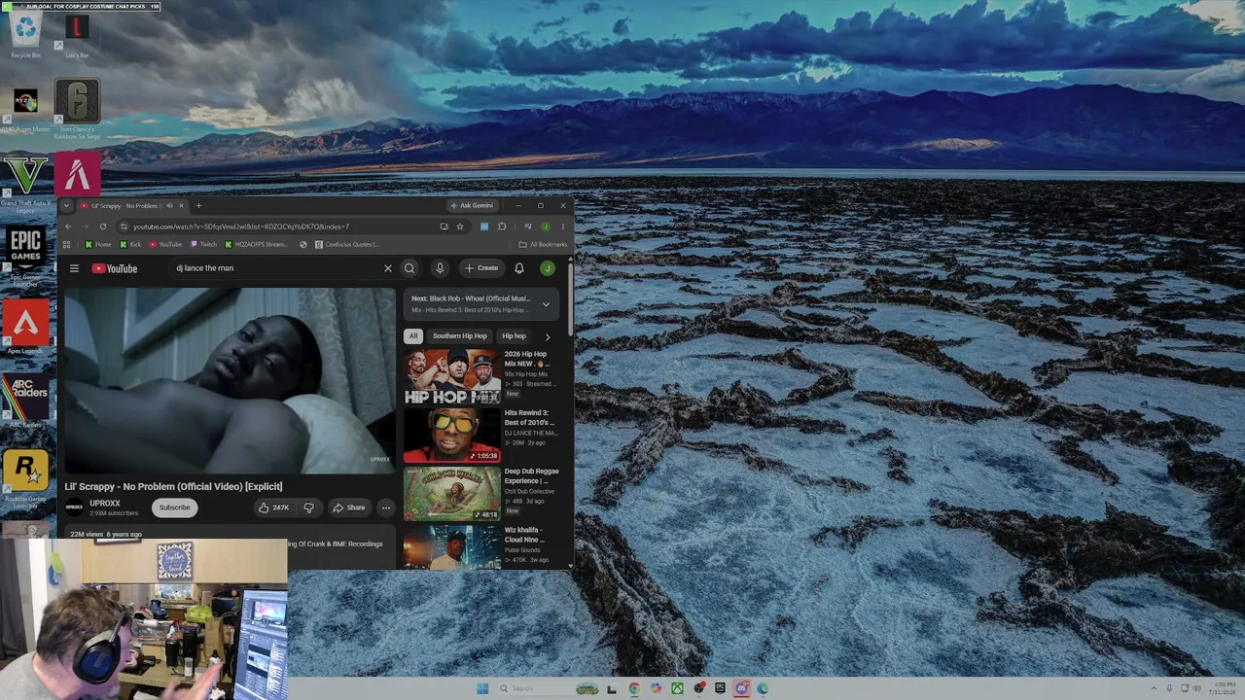Close the Lil' Scrappy tab
This screenshot has width=1245, height=700.
click(181, 205)
